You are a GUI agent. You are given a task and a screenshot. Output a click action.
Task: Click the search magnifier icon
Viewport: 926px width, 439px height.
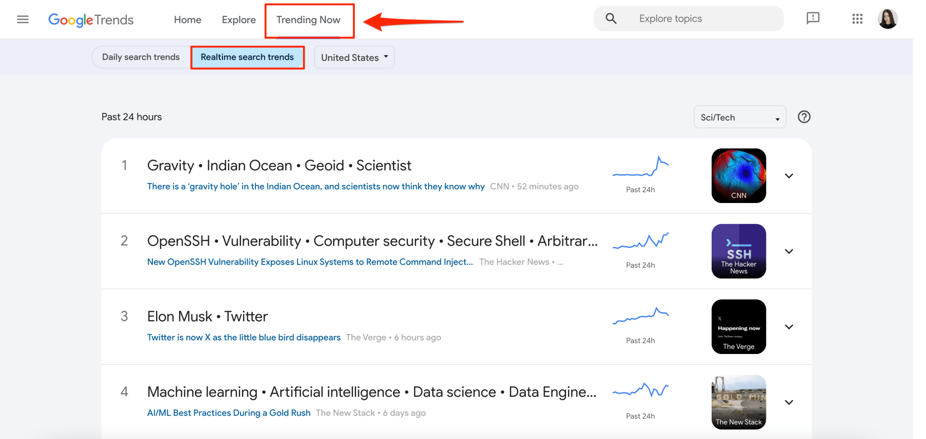[x=611, y=19]
